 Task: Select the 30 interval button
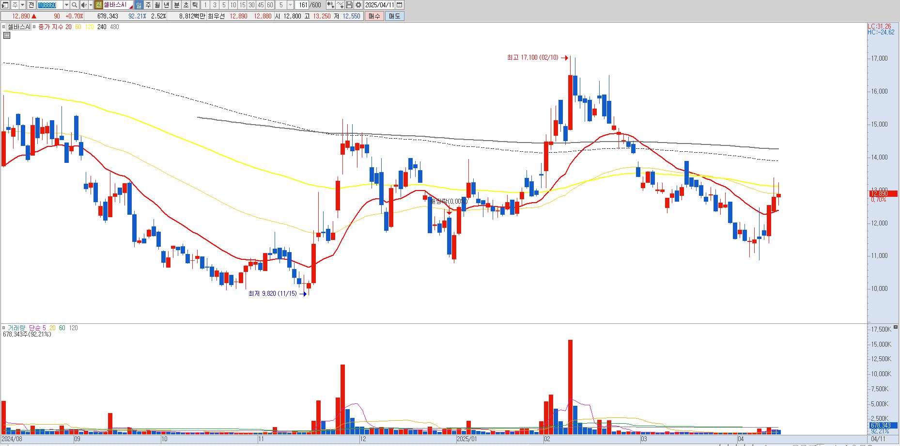251,5
